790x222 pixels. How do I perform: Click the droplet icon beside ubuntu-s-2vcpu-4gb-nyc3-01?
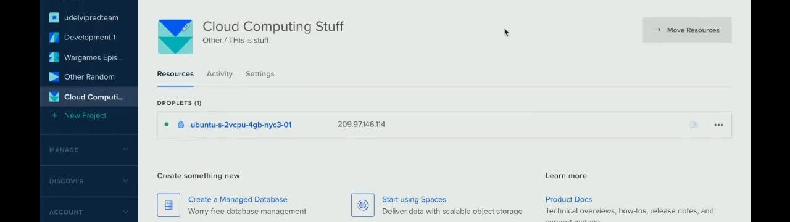[x=181, y=125]
